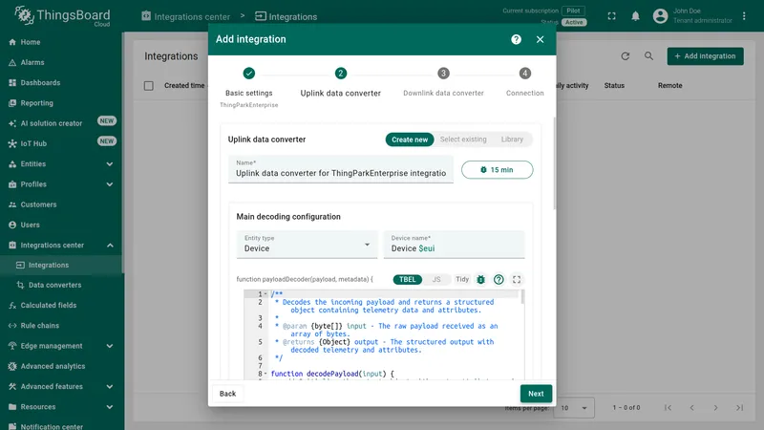Close the Add integration dialog

coord(540,39)
